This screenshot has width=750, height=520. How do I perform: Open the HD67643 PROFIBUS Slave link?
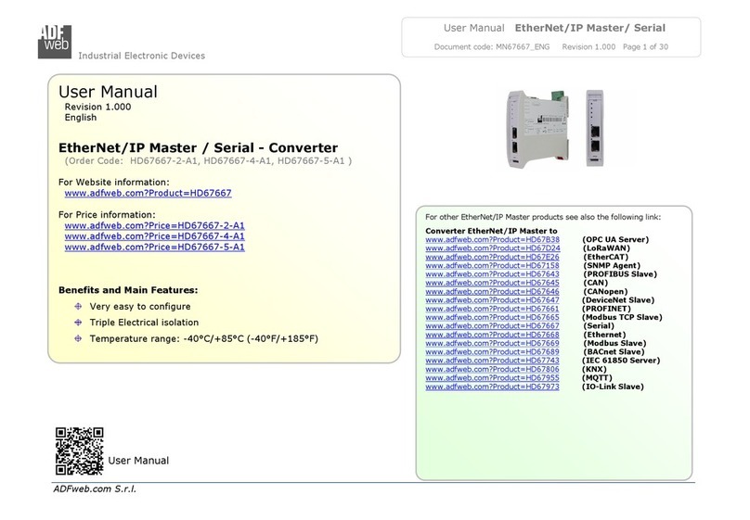click(492, 274)
